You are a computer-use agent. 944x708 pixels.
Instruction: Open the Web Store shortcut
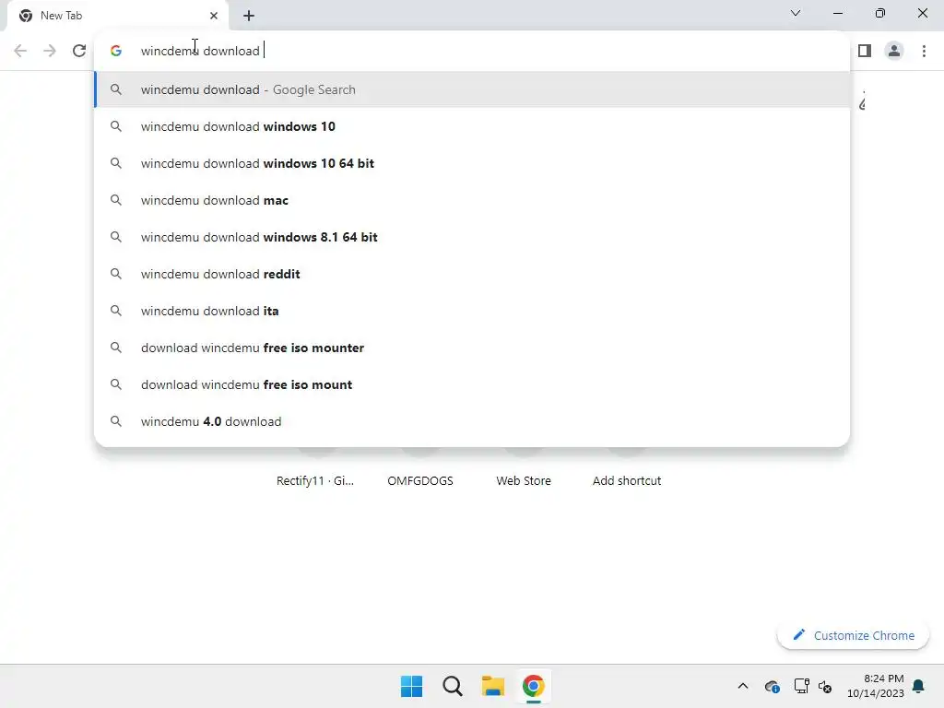coord(524,480)
